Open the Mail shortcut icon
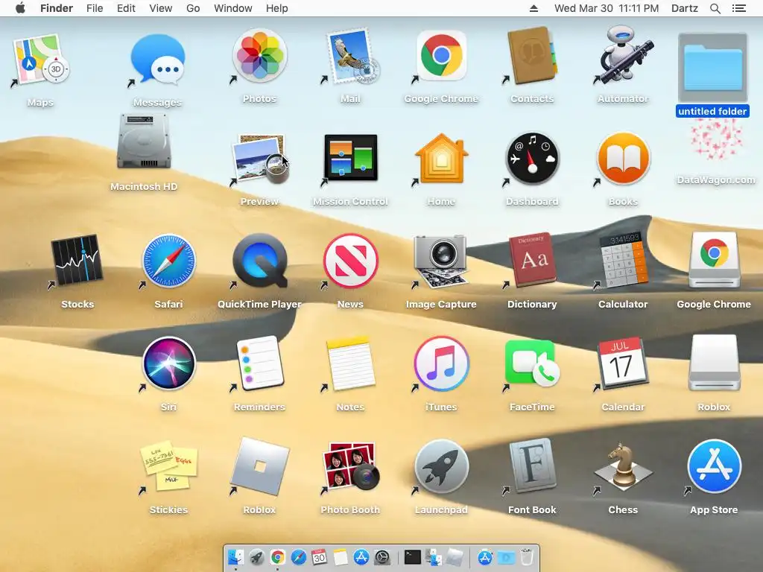The image size is (763, 572). coord(350,55)
